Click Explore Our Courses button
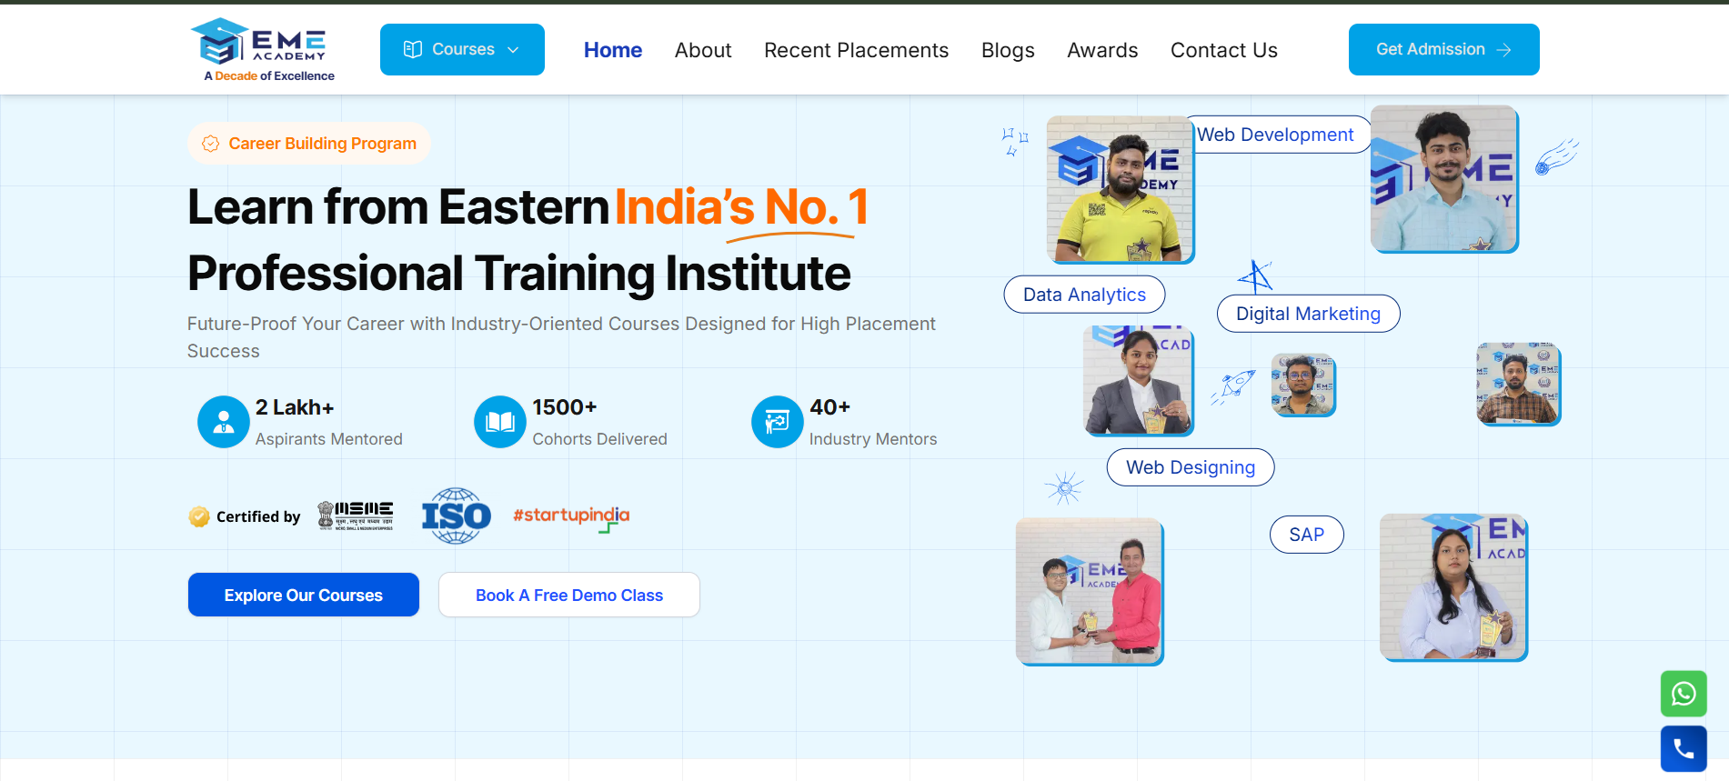1729x781 pixels. click(304, 595)
